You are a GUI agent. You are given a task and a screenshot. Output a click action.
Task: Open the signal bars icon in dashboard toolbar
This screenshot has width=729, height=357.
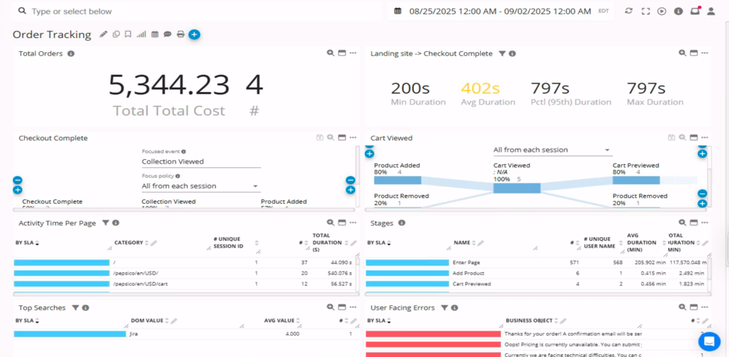pyautogui.click(x=141, y=34)
